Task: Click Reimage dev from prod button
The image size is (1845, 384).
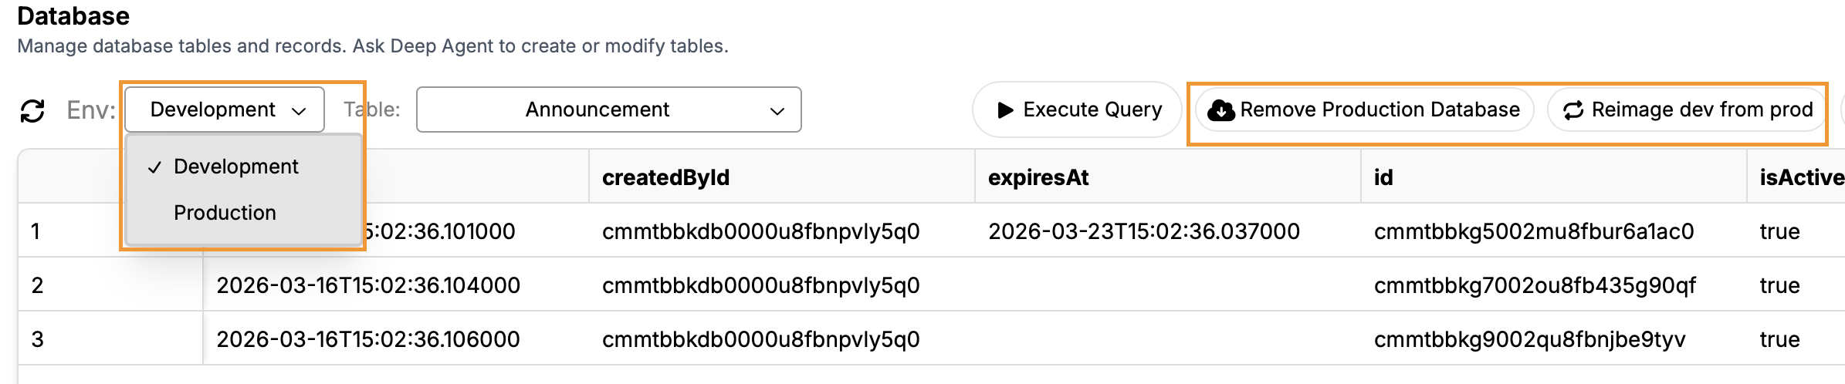Action: click(x=1688, y=109)
